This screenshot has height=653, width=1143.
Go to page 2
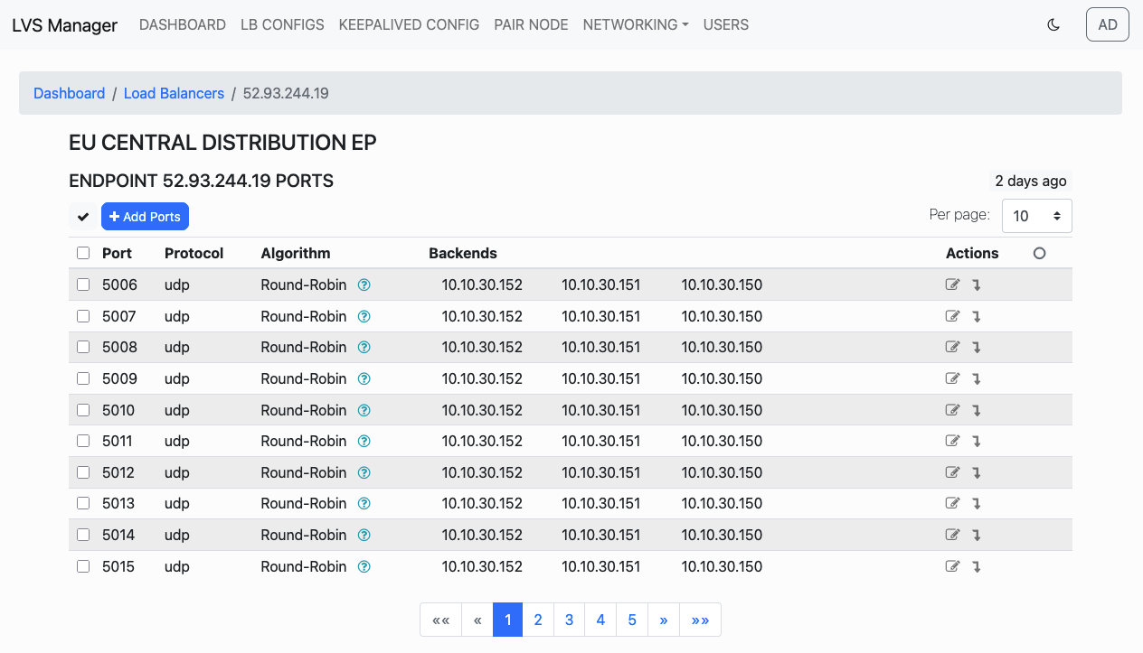[x=538, y=620]
